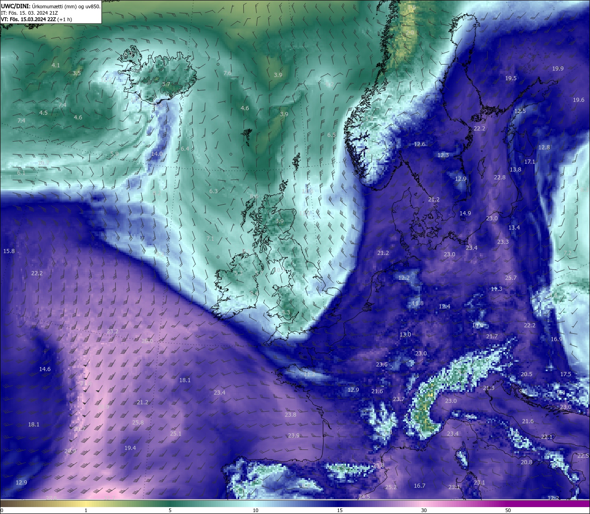Image resolution: width=590 pixels, height=514 pixels.
Task: Select the map value '14.0'
Action: pyautogui.click(x=157, y=154)
